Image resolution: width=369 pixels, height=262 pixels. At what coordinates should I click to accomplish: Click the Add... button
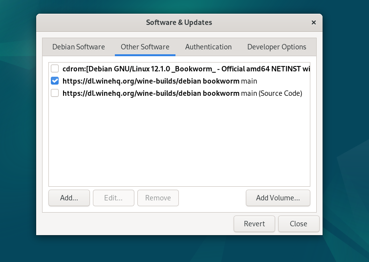tap(69, 198)
